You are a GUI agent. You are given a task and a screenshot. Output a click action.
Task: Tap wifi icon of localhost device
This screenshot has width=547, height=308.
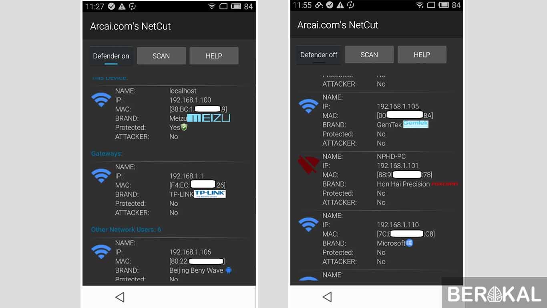point(101,99)
